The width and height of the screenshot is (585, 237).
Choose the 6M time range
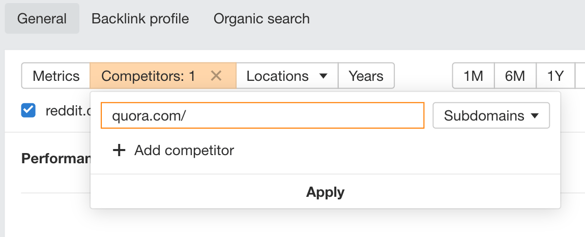click(515, 76)
